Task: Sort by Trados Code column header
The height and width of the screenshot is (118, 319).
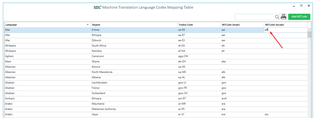Action: [x=199, y=25]
